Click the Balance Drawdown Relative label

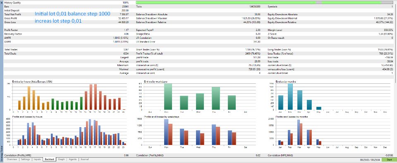pos(152,22)
